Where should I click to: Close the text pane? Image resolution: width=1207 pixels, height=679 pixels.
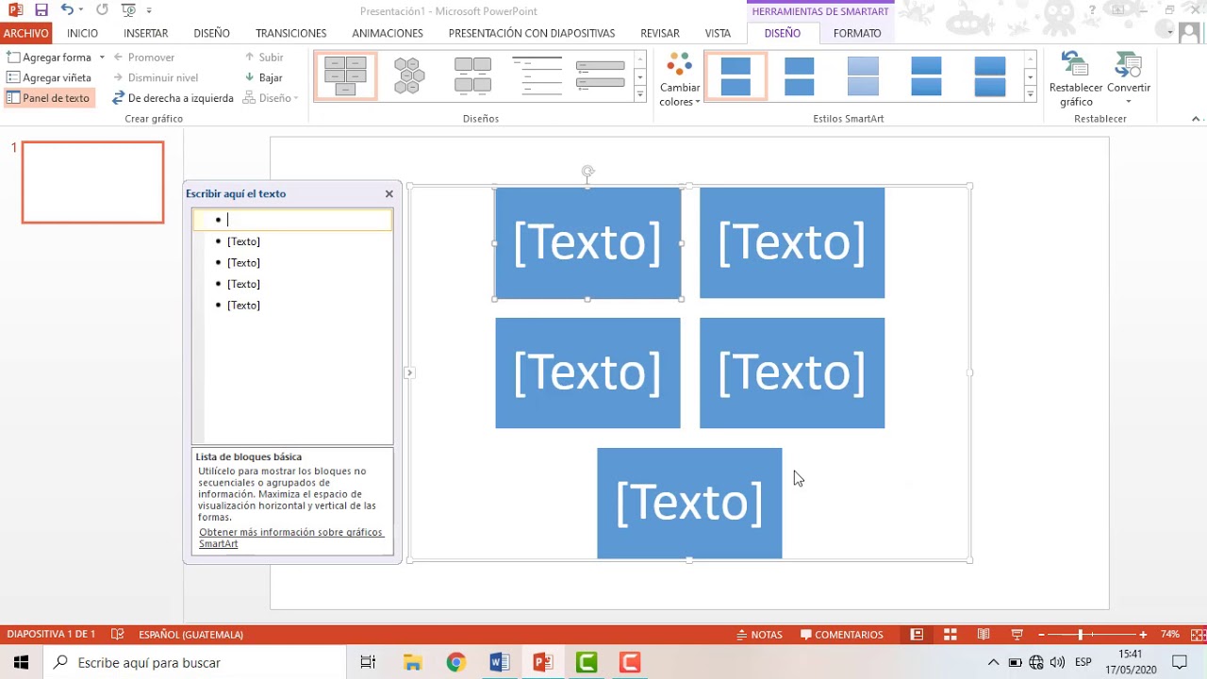(x=389, y=193)
